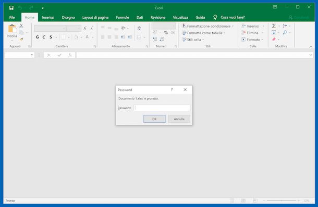Click the Cut scissors icon
The image size is (318, 207).
coord(21,25)
